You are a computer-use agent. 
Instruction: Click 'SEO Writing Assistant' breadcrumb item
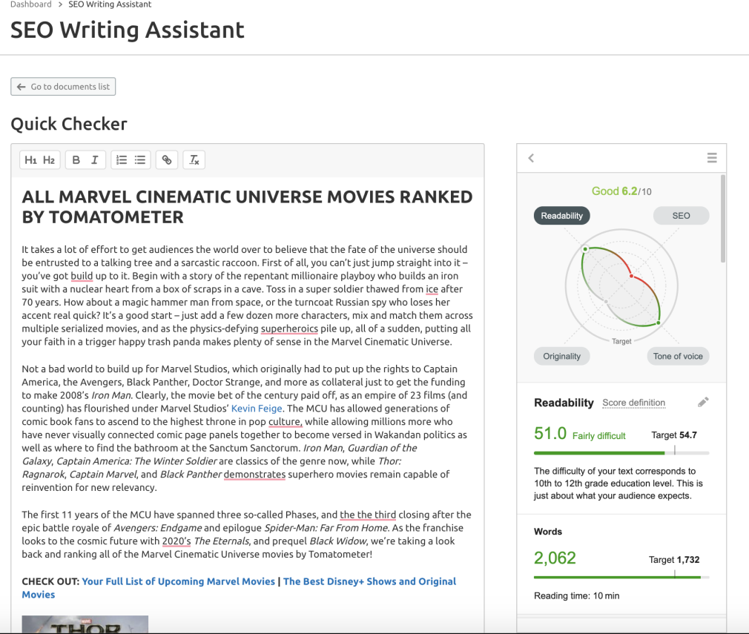point(110,4)
